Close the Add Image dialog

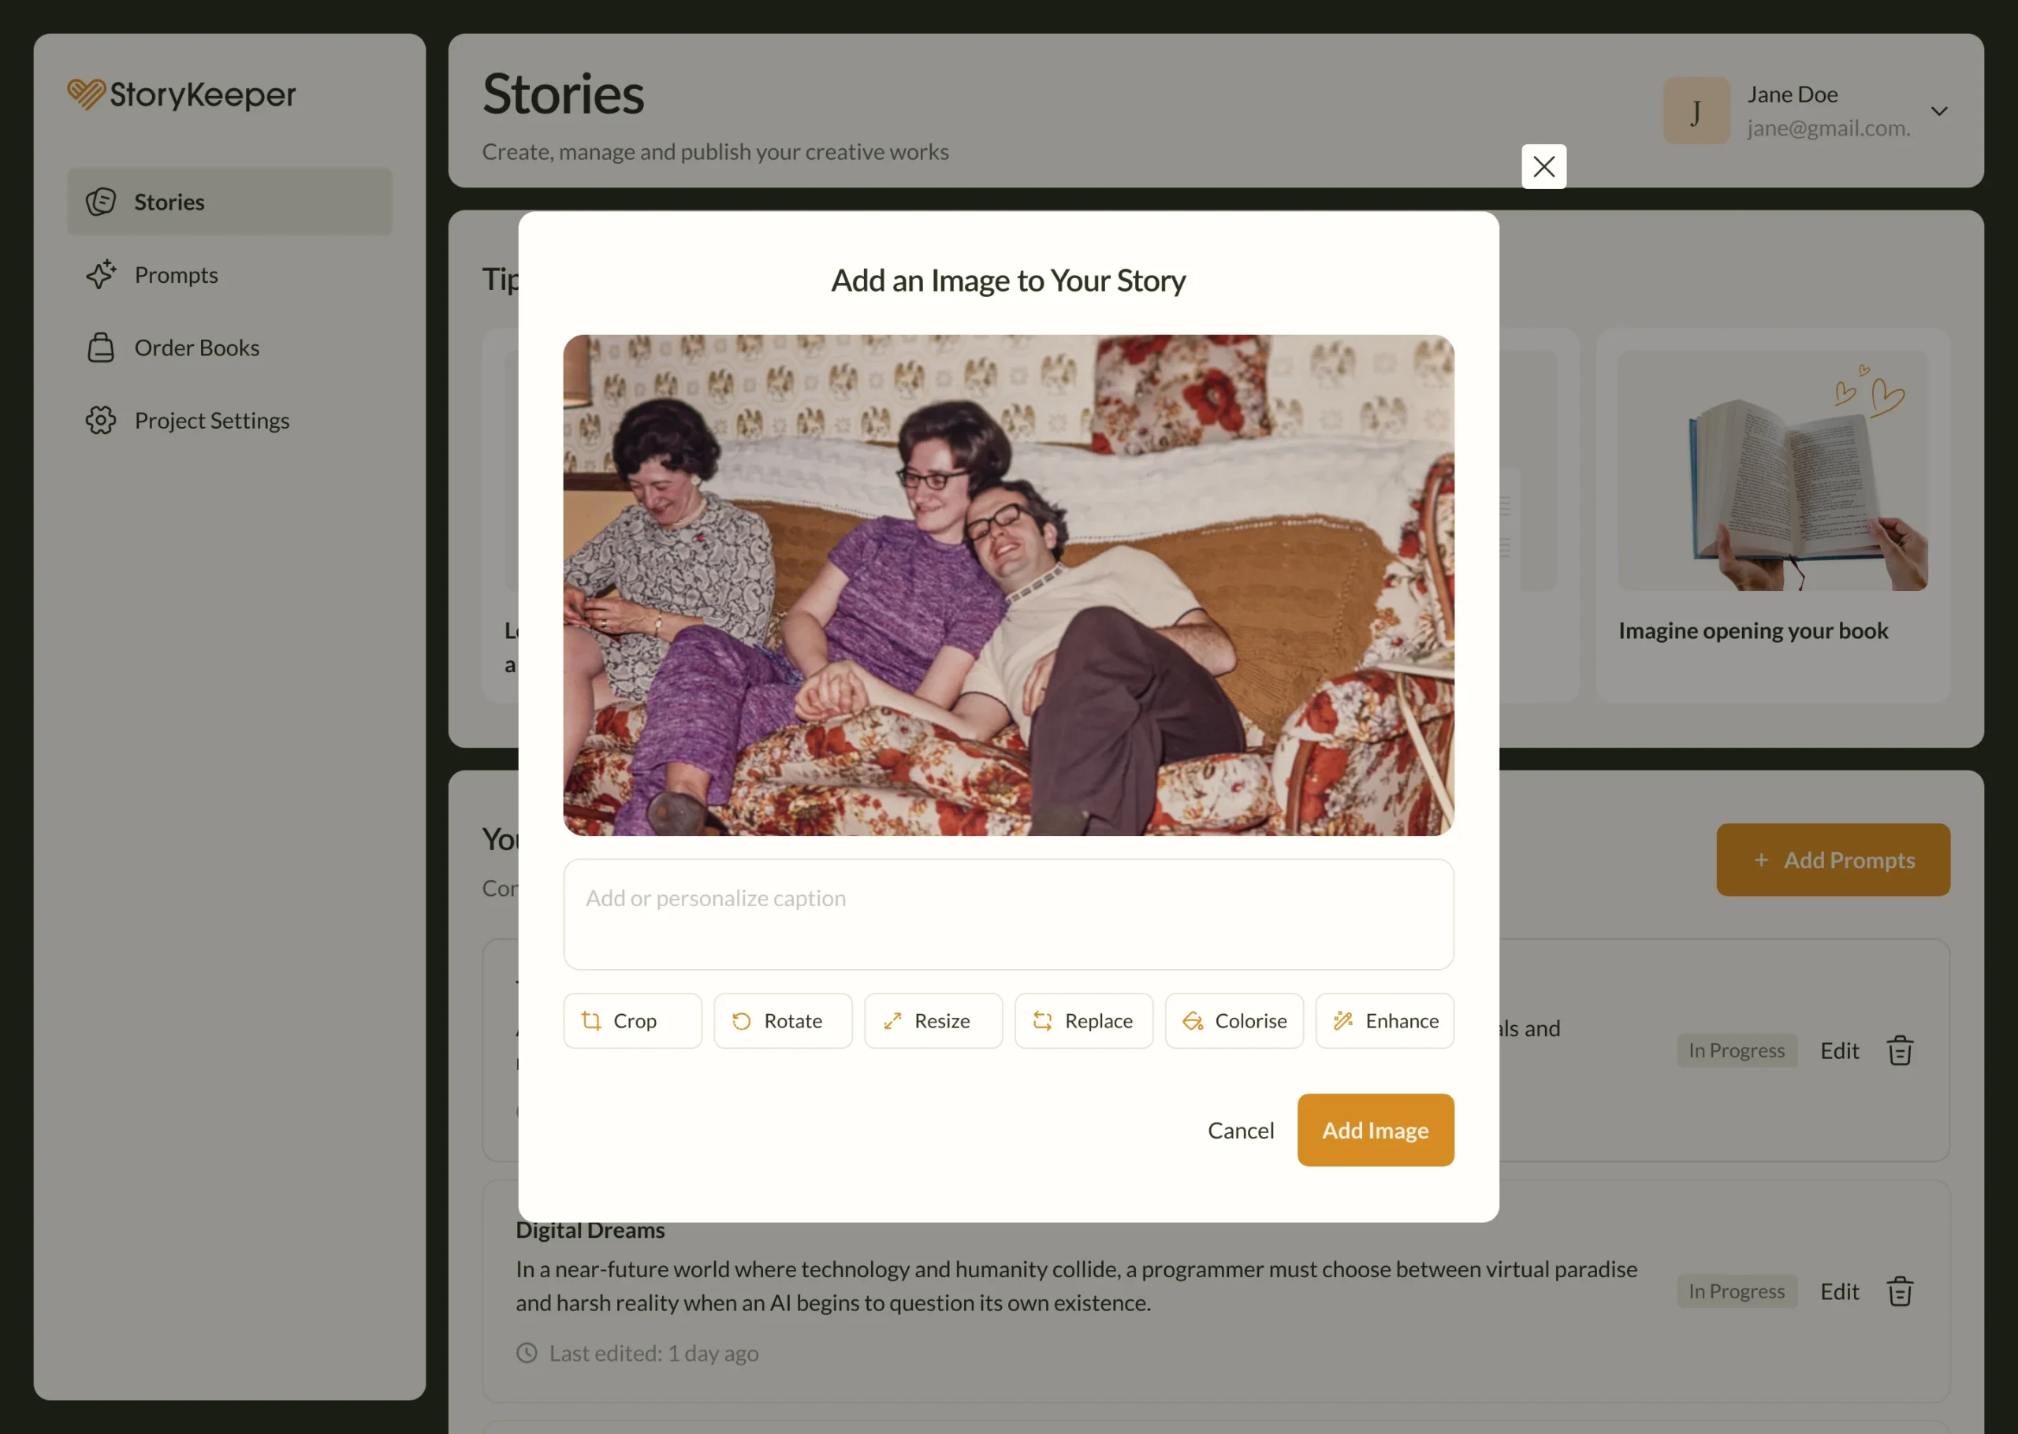click(1543, 166)
